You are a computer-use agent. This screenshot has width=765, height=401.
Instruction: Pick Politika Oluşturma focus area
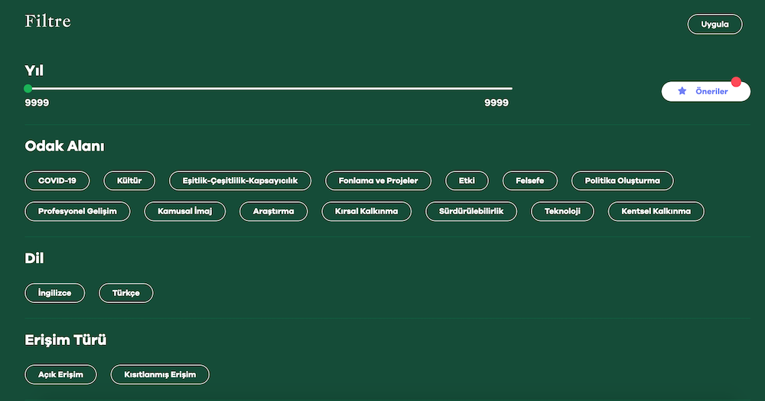pyautogui.click(x=622, y=181)
